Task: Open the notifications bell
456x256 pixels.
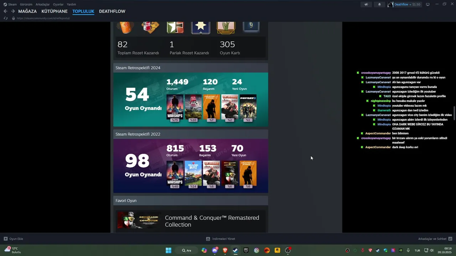Action: pyautogui.click(x=379, y=4)
